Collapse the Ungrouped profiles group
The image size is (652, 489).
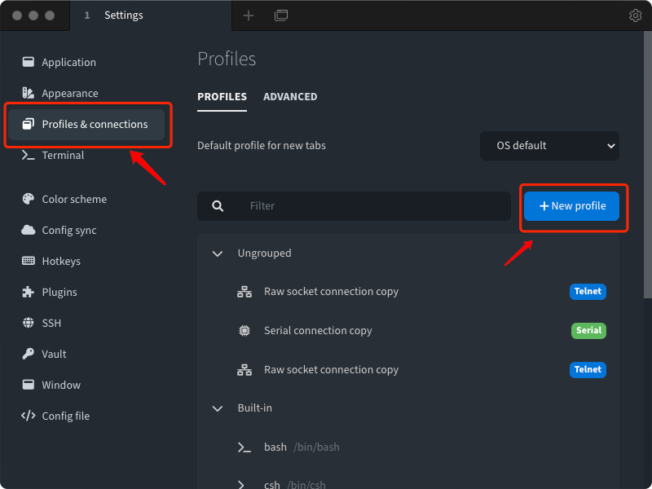[x=218, y=253]
